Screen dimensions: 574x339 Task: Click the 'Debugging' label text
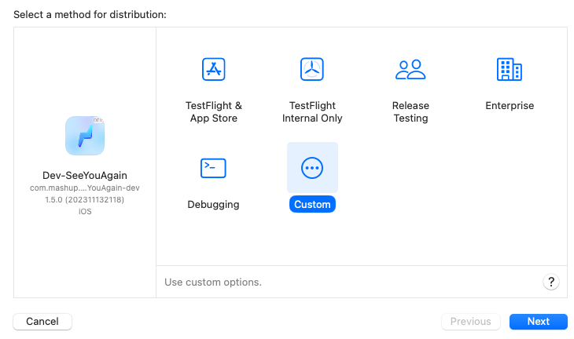213,204
